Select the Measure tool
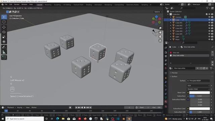215x121 pixels. pos(4,52)
